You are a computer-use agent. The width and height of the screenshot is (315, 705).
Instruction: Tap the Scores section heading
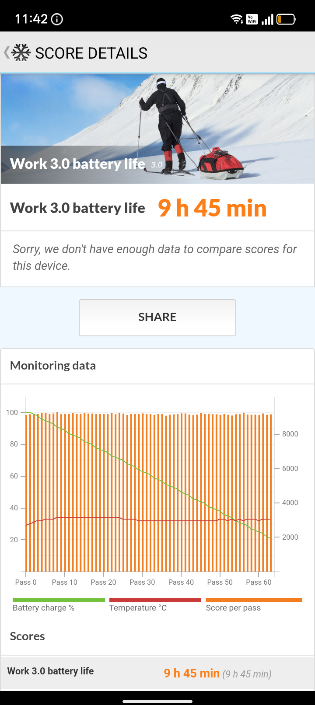28,636
